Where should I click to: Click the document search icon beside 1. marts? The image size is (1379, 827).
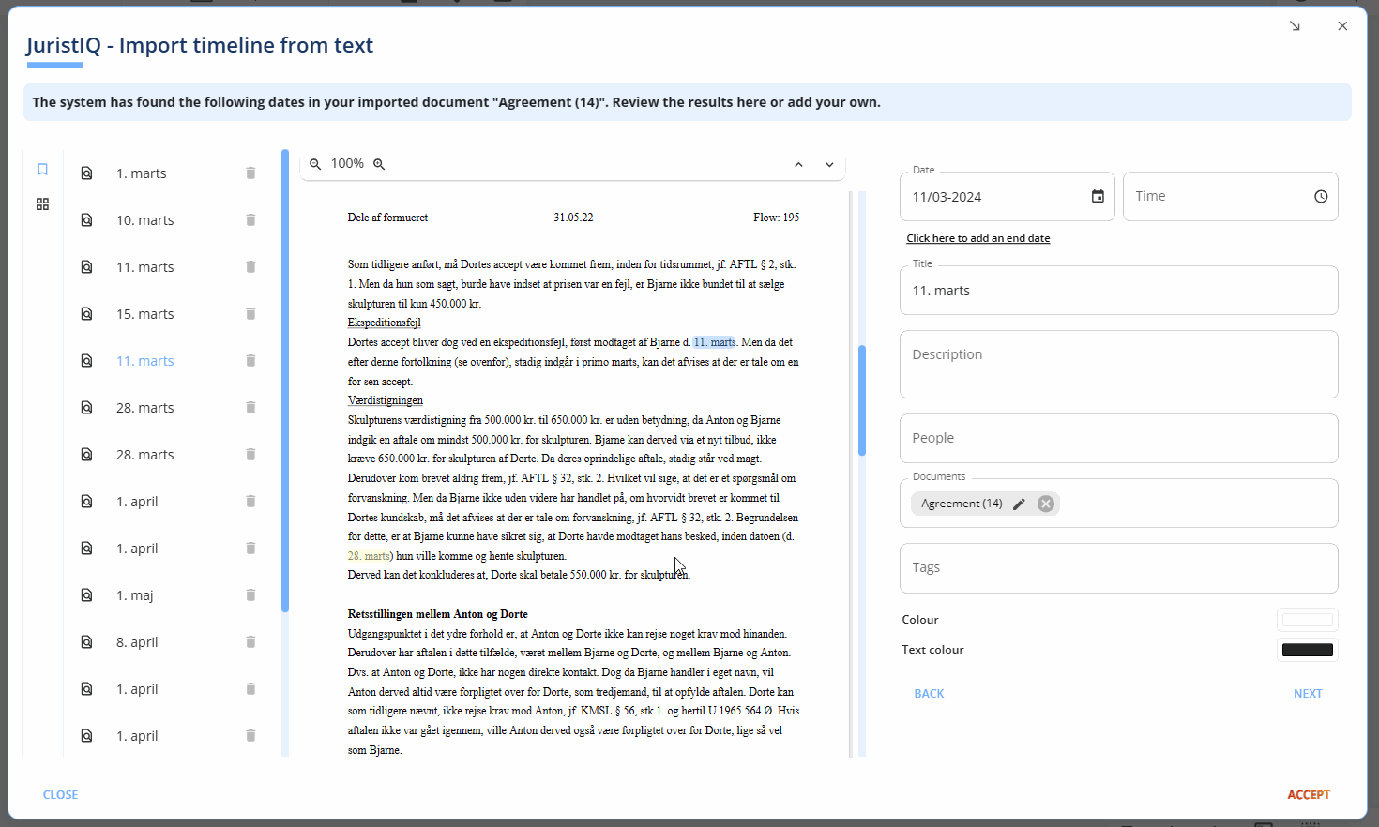pyautogui.click(x=86, y=173)
